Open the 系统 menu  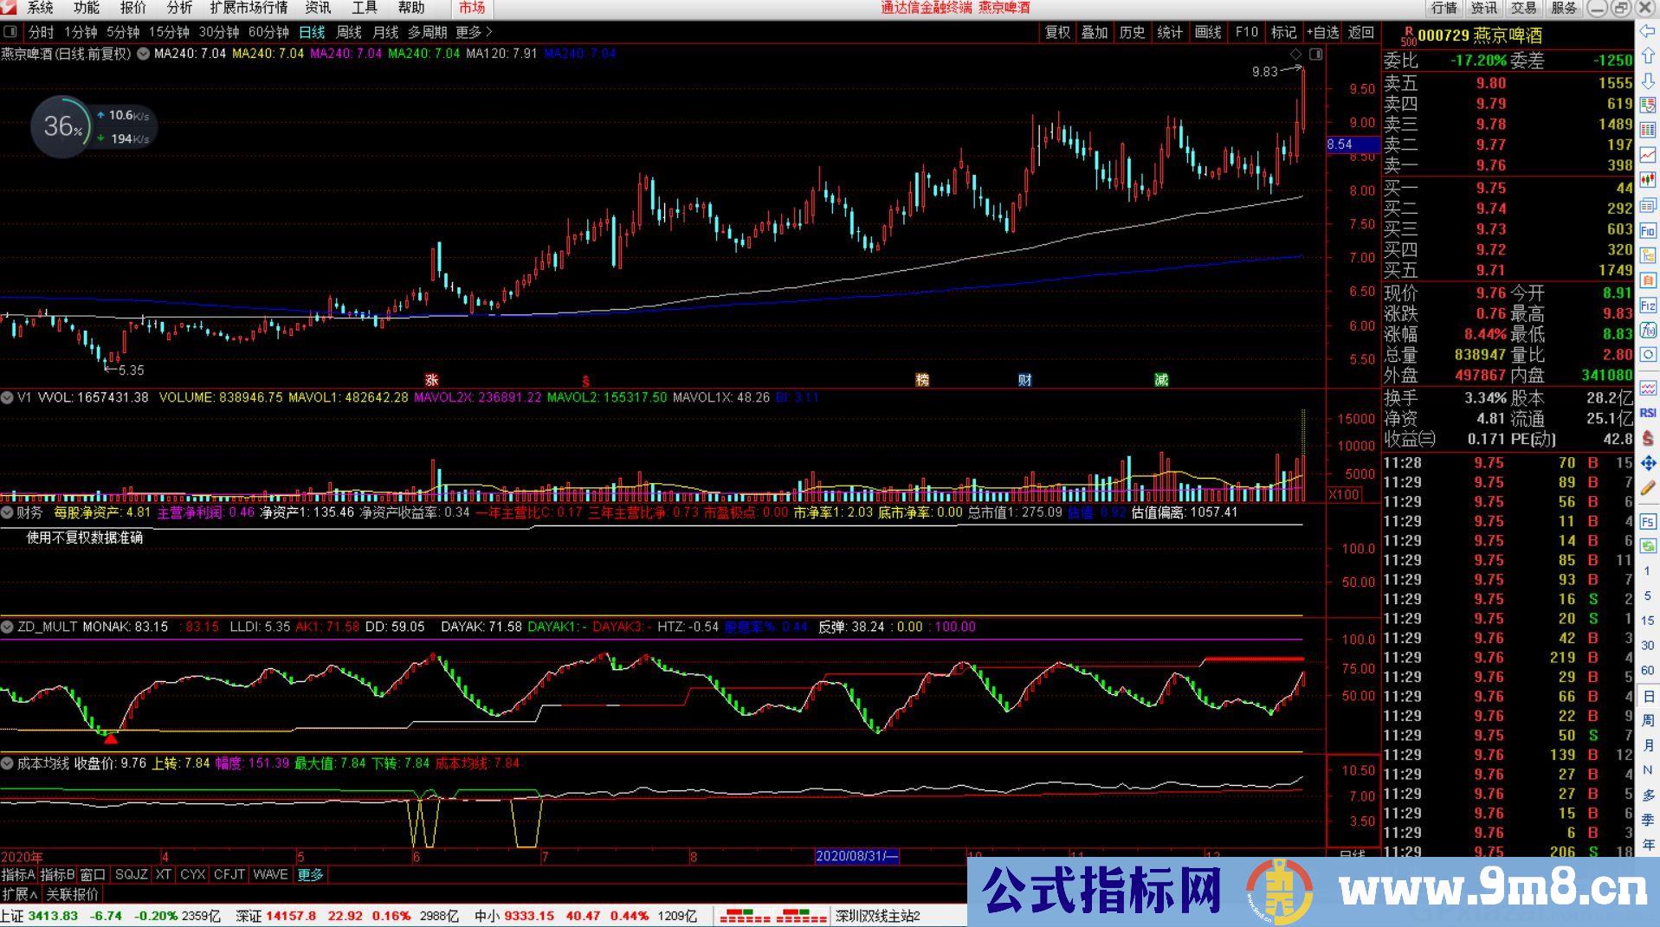tap(40, 8)
